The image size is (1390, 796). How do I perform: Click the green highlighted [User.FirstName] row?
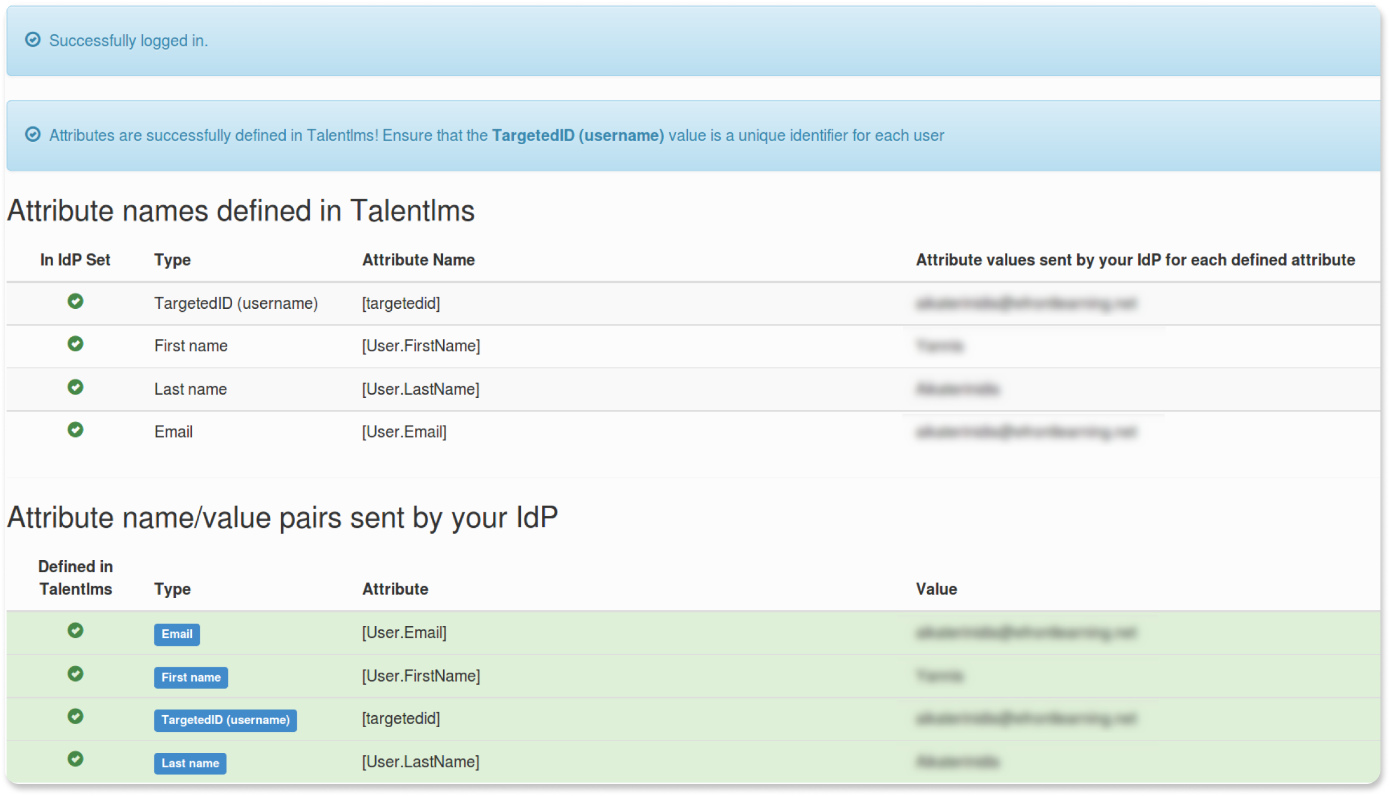[421, 675]
